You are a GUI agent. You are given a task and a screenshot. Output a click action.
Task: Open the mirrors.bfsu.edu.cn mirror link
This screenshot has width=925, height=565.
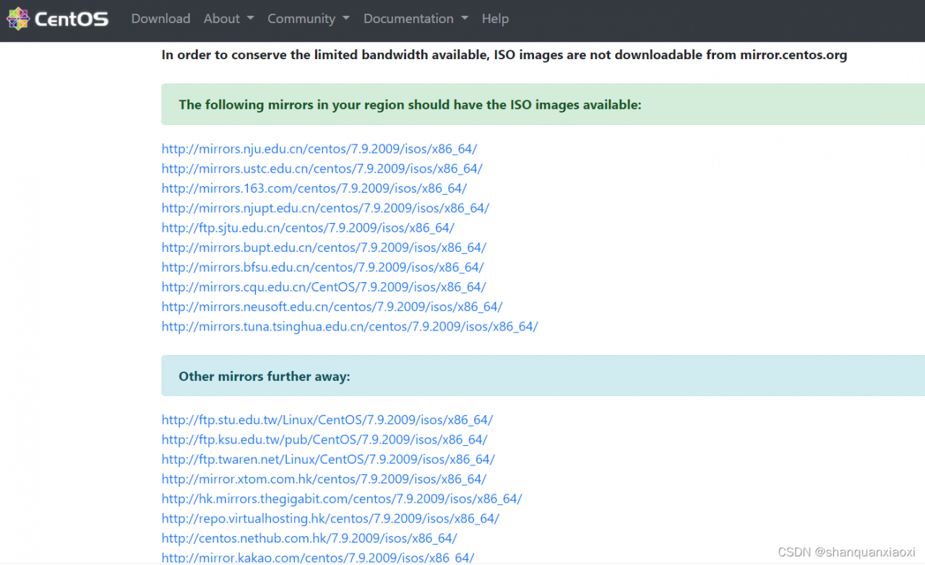(x=322, y=267)
